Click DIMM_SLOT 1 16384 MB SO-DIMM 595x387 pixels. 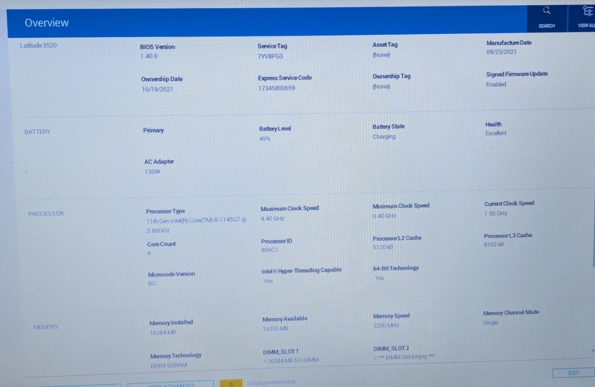click(291, 360)
